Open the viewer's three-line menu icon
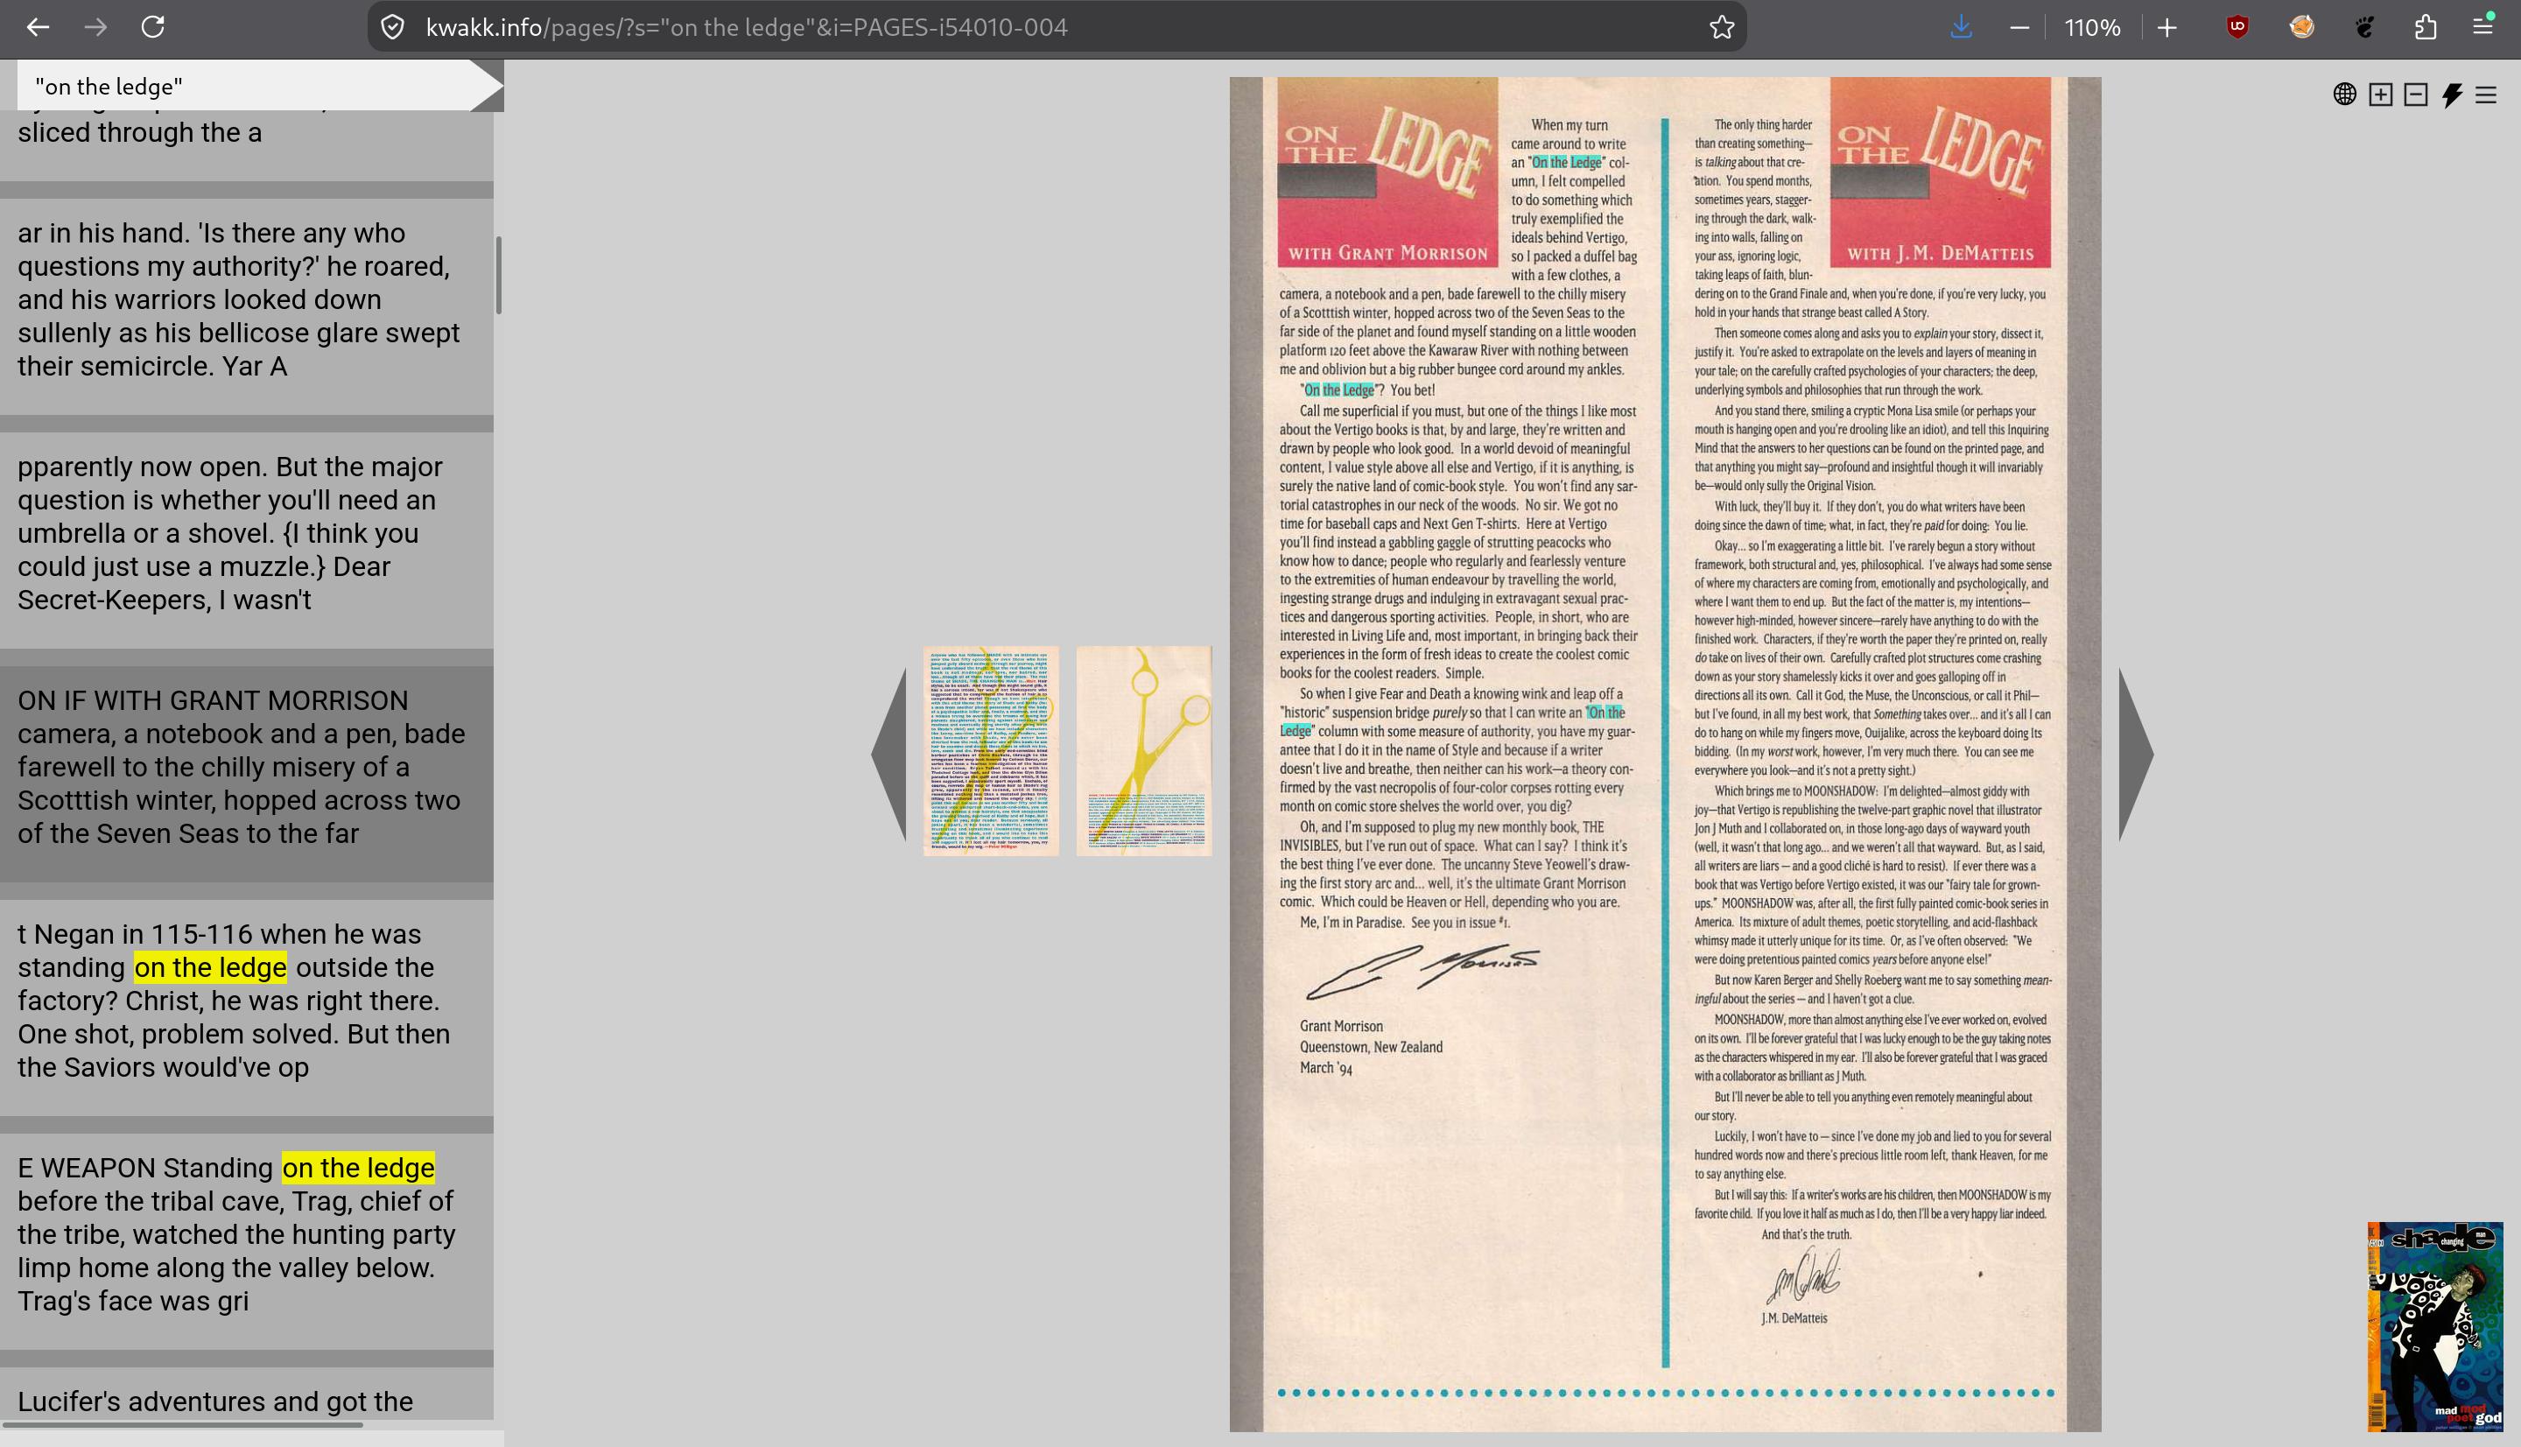This screenshot has width=2521, height=1447. click(x=2486, y=95)
